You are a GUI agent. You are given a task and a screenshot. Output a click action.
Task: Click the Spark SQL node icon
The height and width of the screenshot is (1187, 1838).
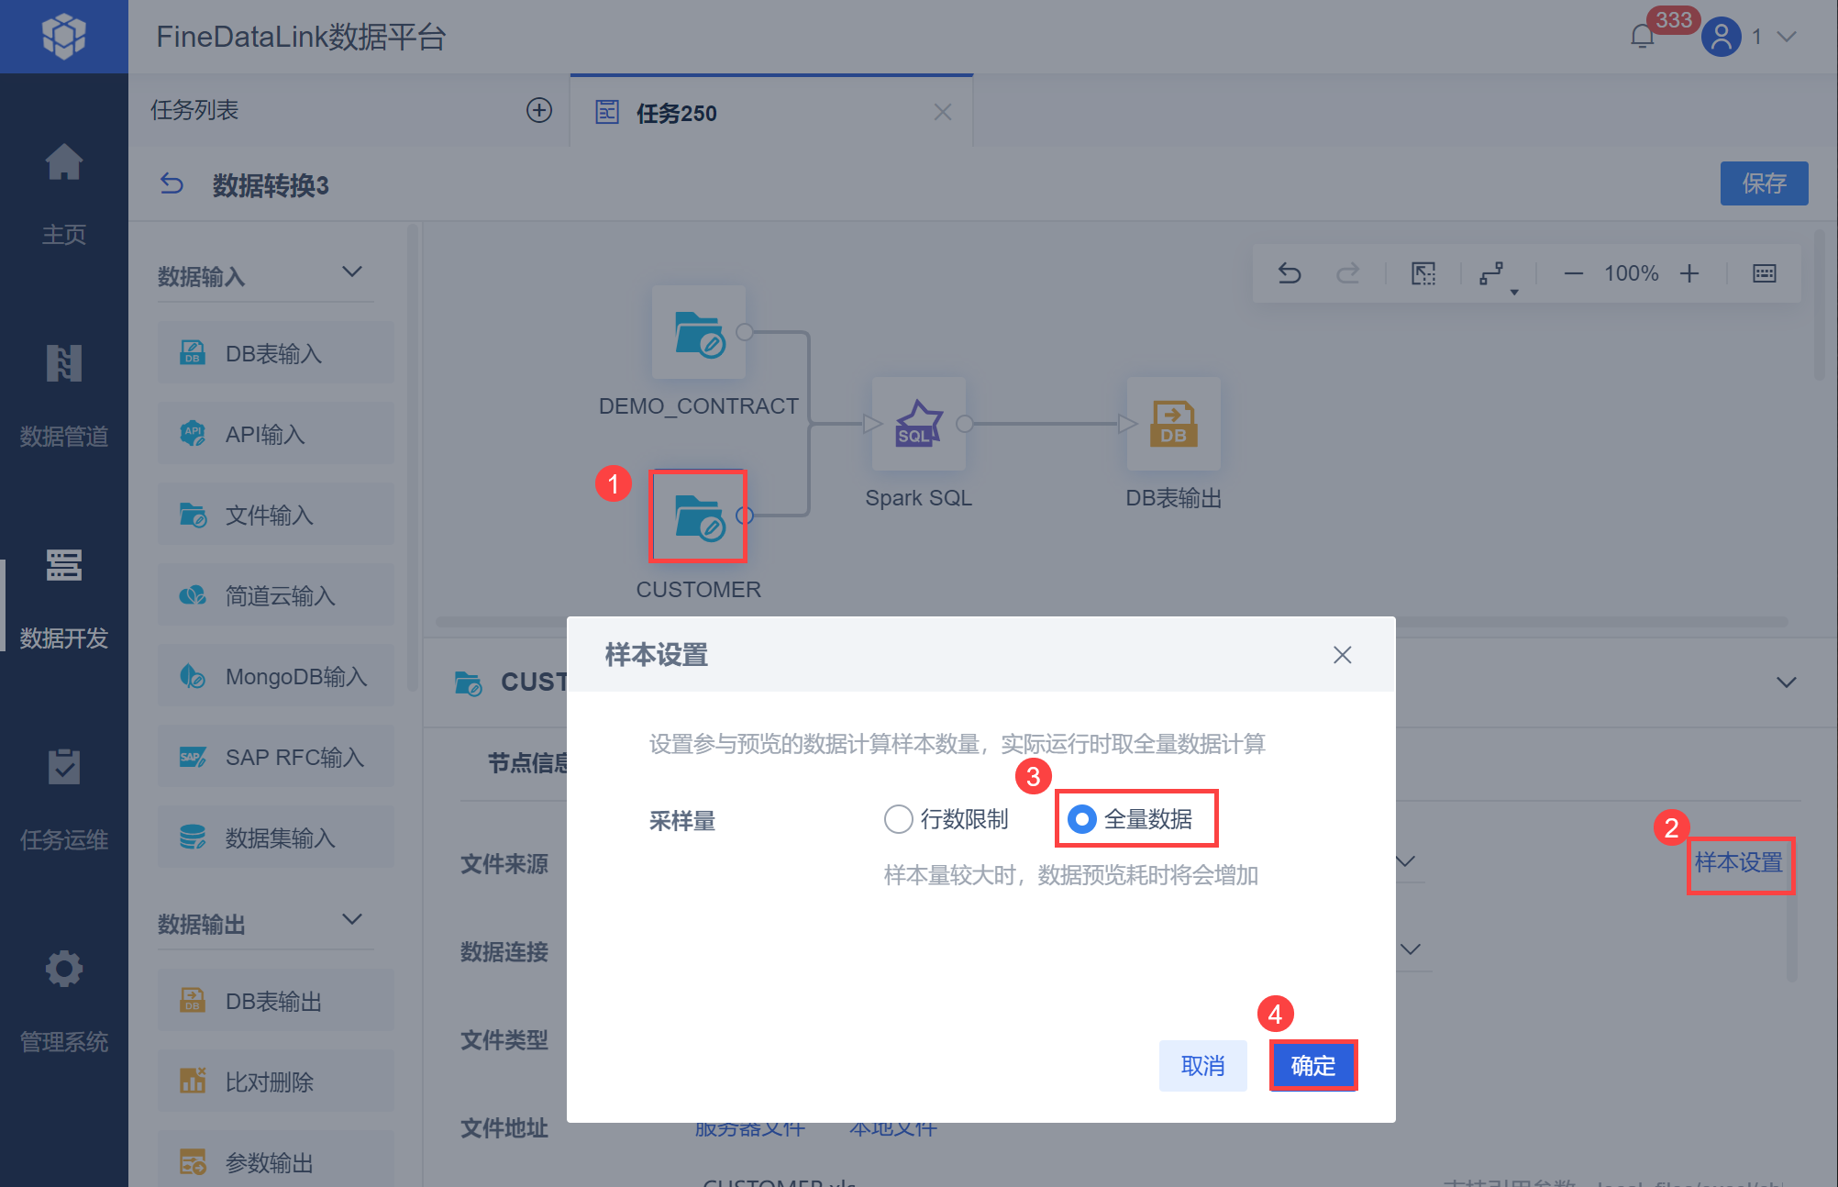coord(918,424)
